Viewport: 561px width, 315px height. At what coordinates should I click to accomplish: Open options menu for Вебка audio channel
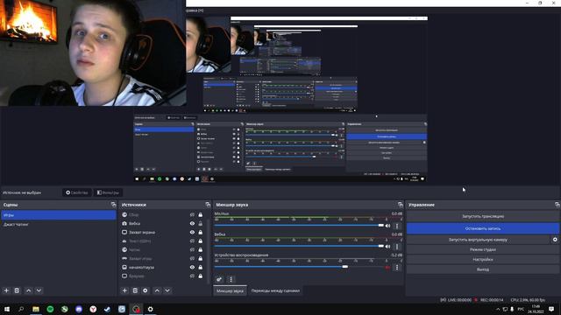pyautogui.click(x=397, y=247)
